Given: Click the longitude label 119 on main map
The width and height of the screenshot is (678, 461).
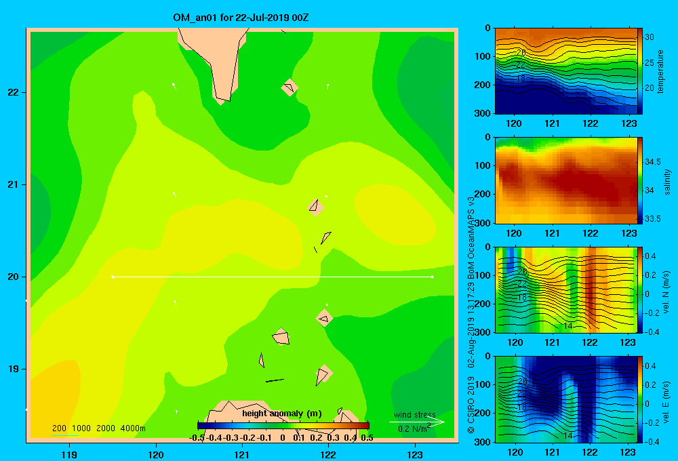Looking at the screenshot, I should 69,454.
